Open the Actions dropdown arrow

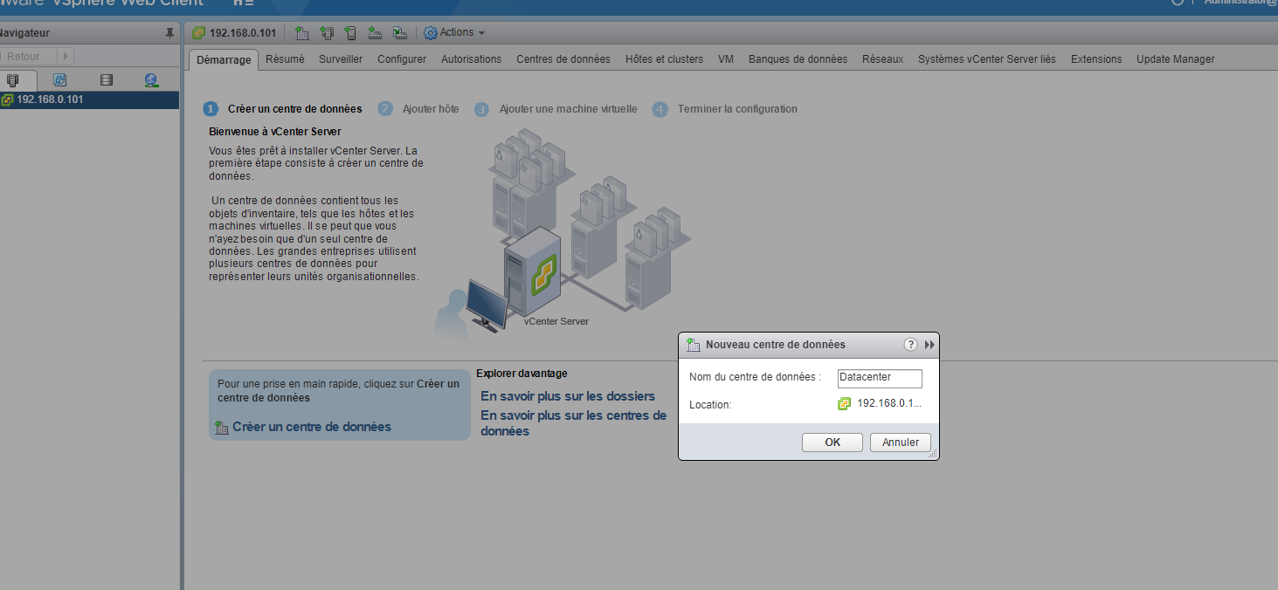(481, 33)
